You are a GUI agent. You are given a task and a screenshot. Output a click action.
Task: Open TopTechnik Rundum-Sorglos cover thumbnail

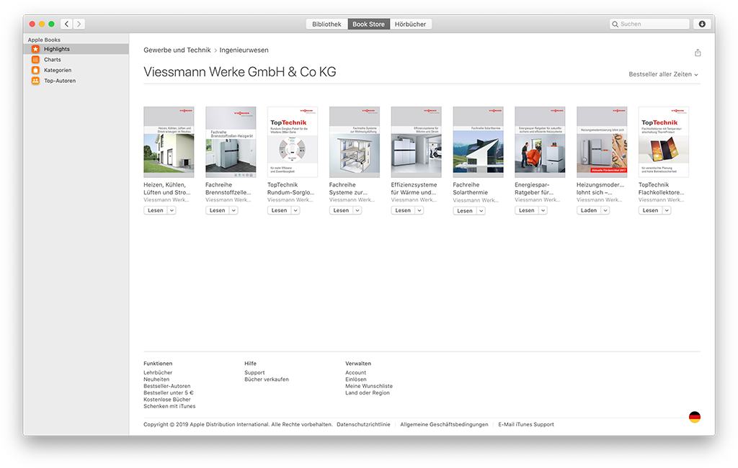pos(293,142)
